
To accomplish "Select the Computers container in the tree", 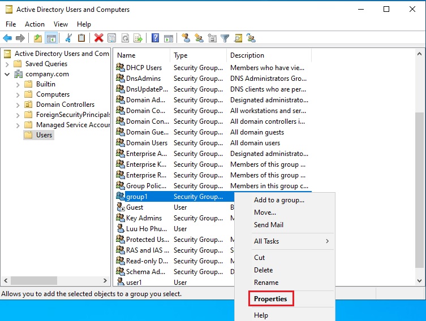I will (53, 94).
